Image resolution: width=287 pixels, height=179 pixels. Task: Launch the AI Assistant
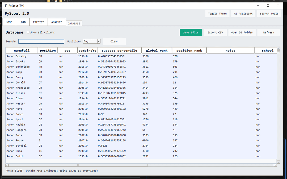tap(243, 14)
